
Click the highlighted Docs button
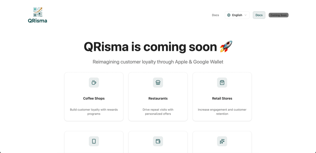(x=259, y=15)
